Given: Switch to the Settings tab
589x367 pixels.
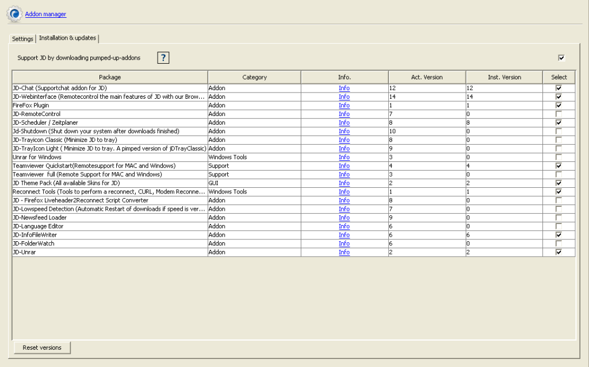Looking at the screenshot, I should (x=22, y=38).
